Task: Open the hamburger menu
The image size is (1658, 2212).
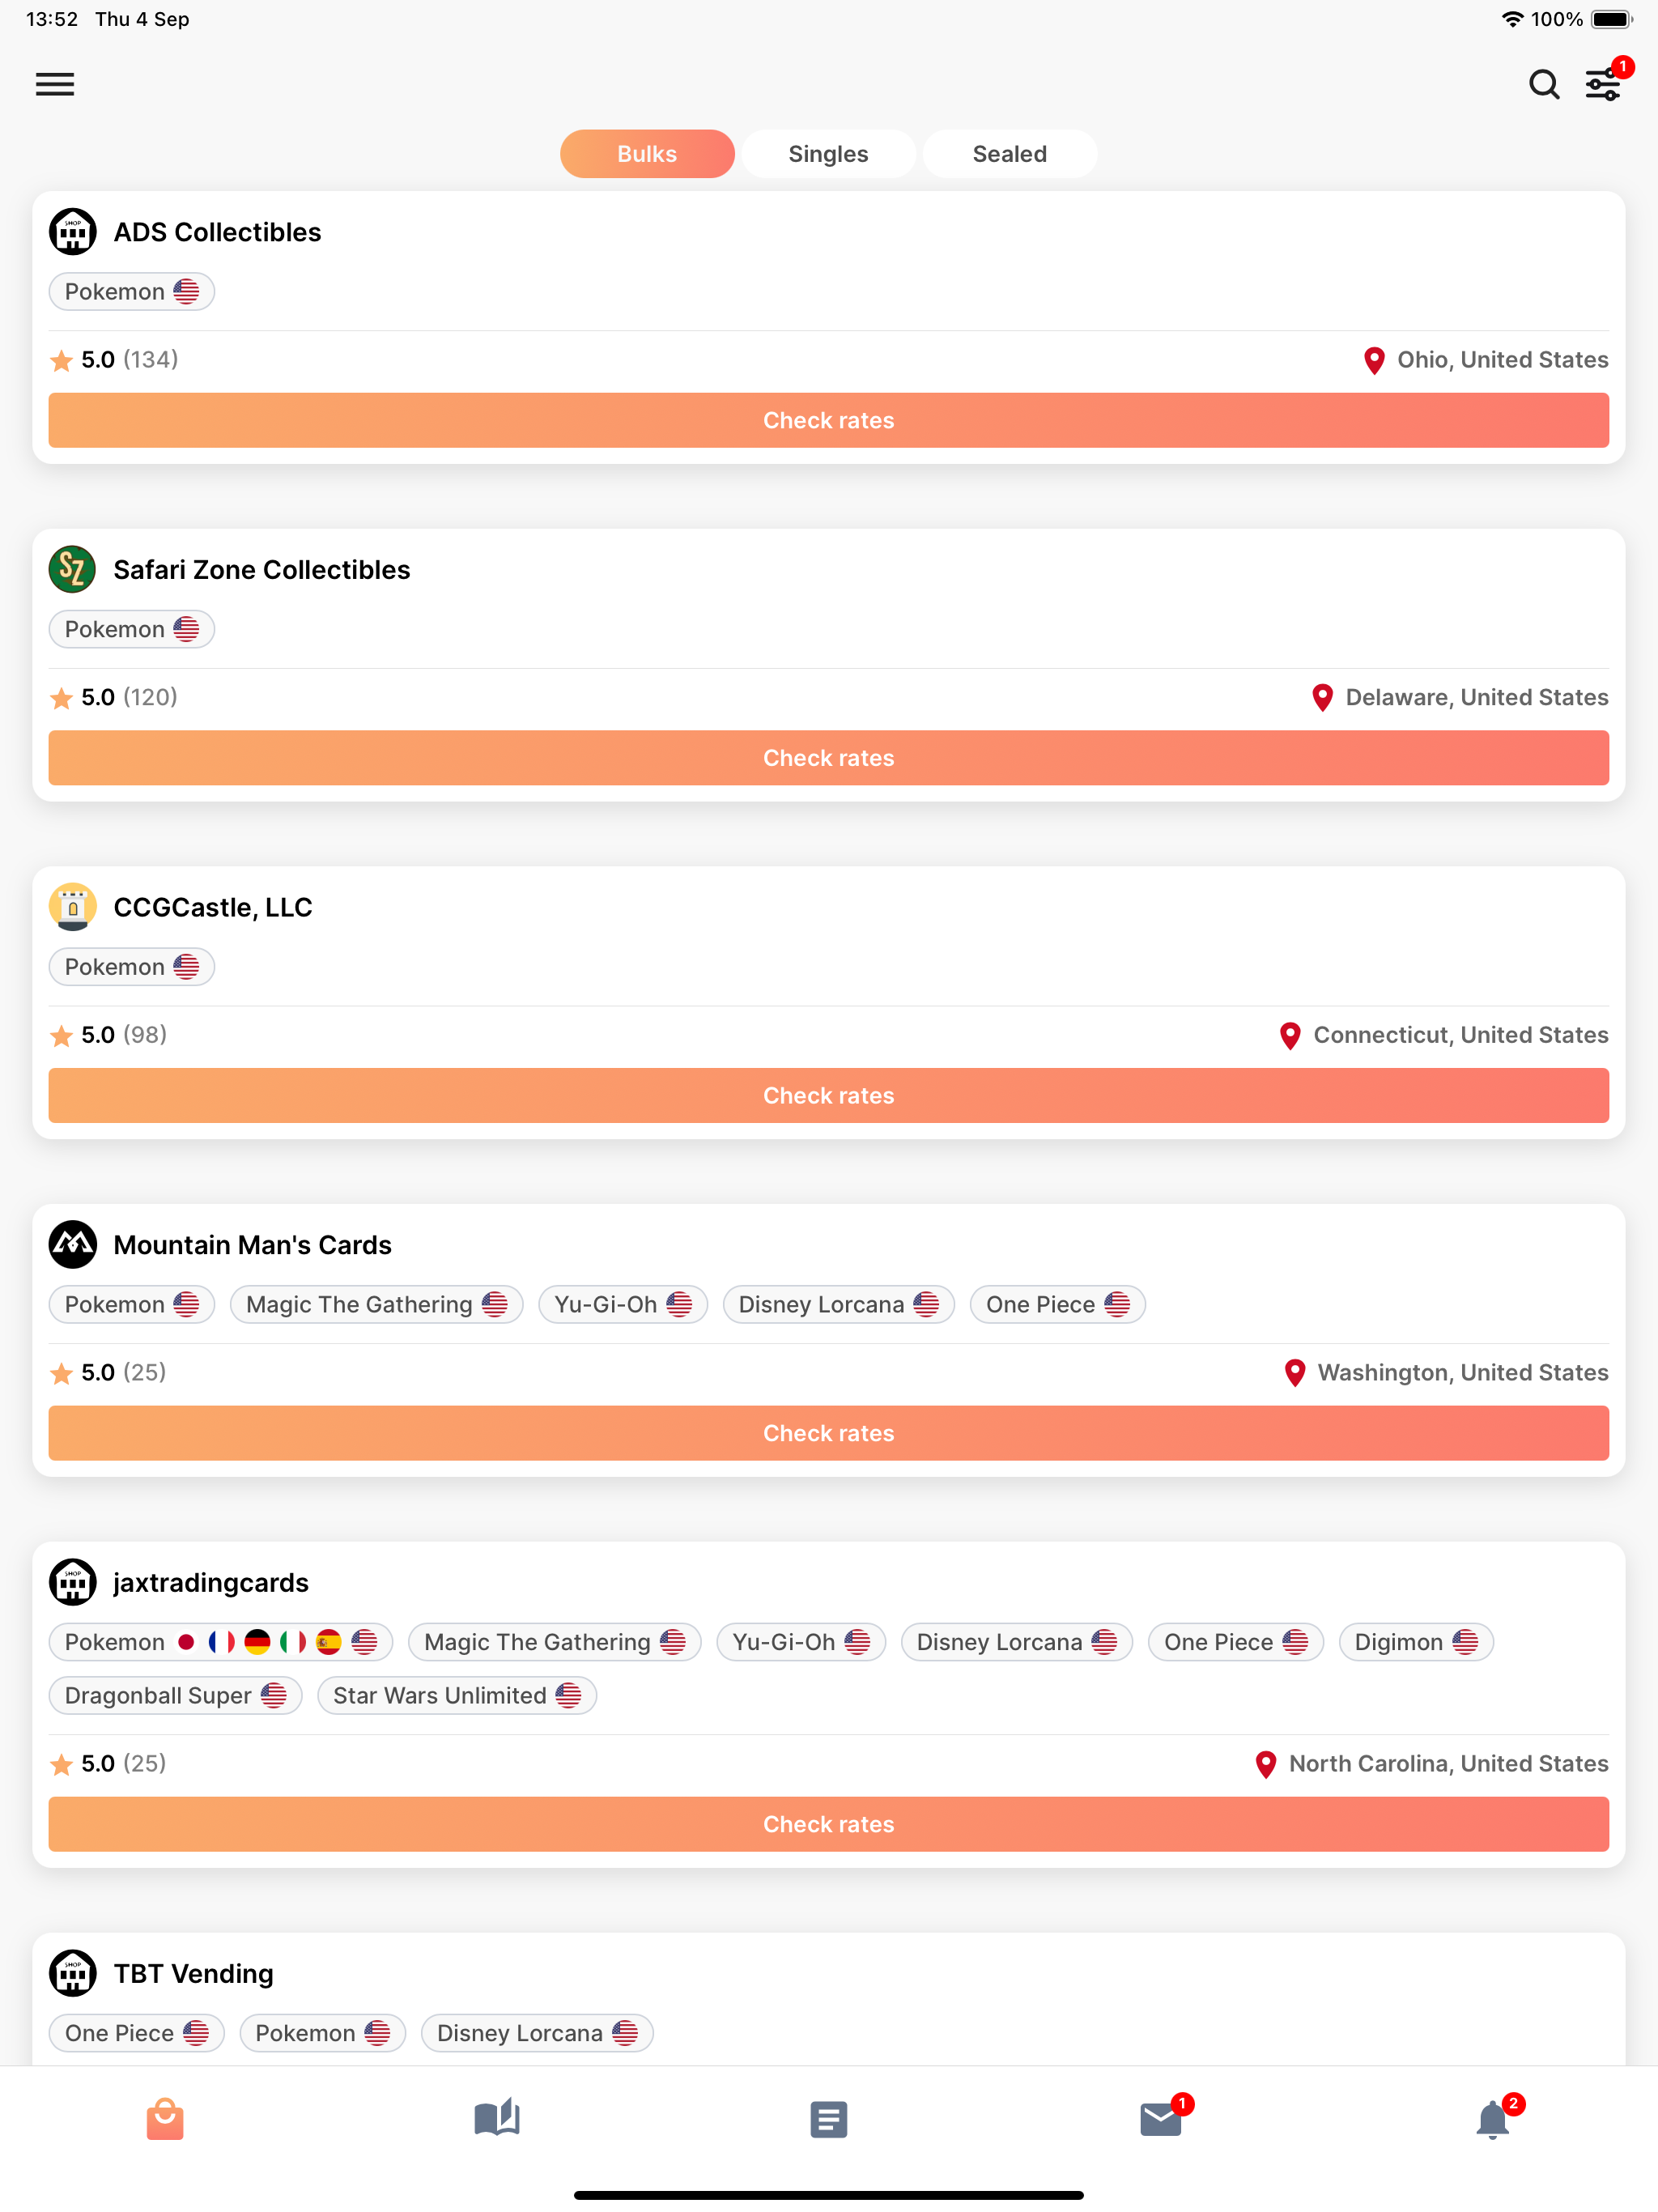Action: click(55, 84)
